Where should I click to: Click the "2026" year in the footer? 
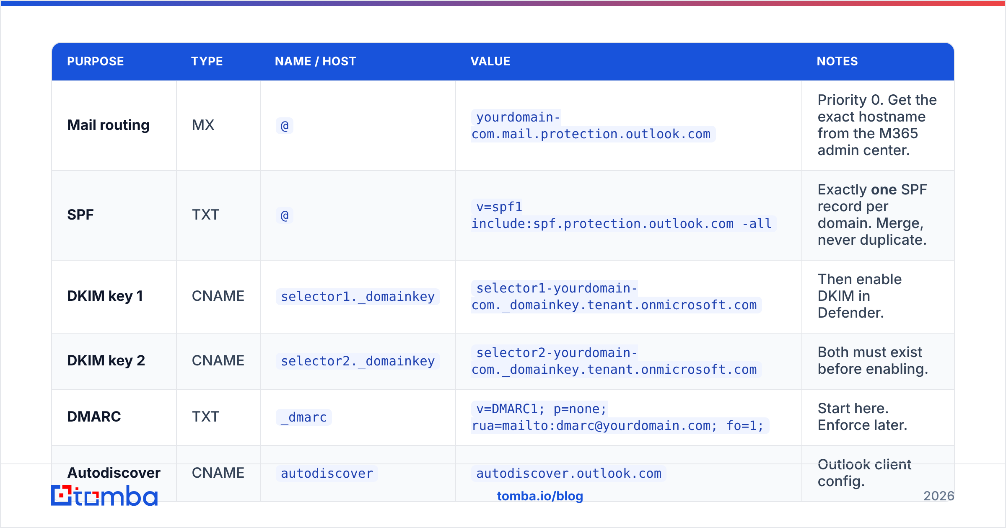tap(939, 496)
